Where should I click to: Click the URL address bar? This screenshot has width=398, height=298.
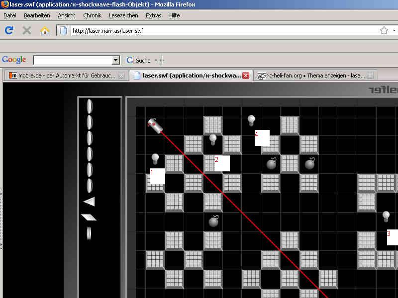click(224, 30)
